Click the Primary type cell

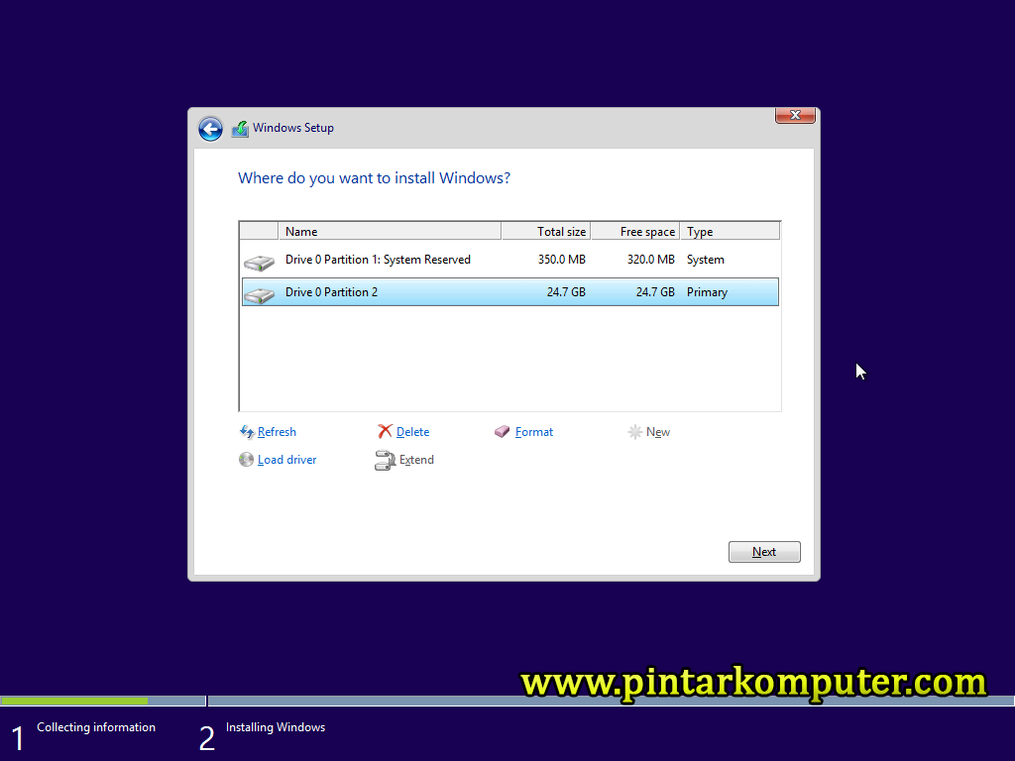707,292
